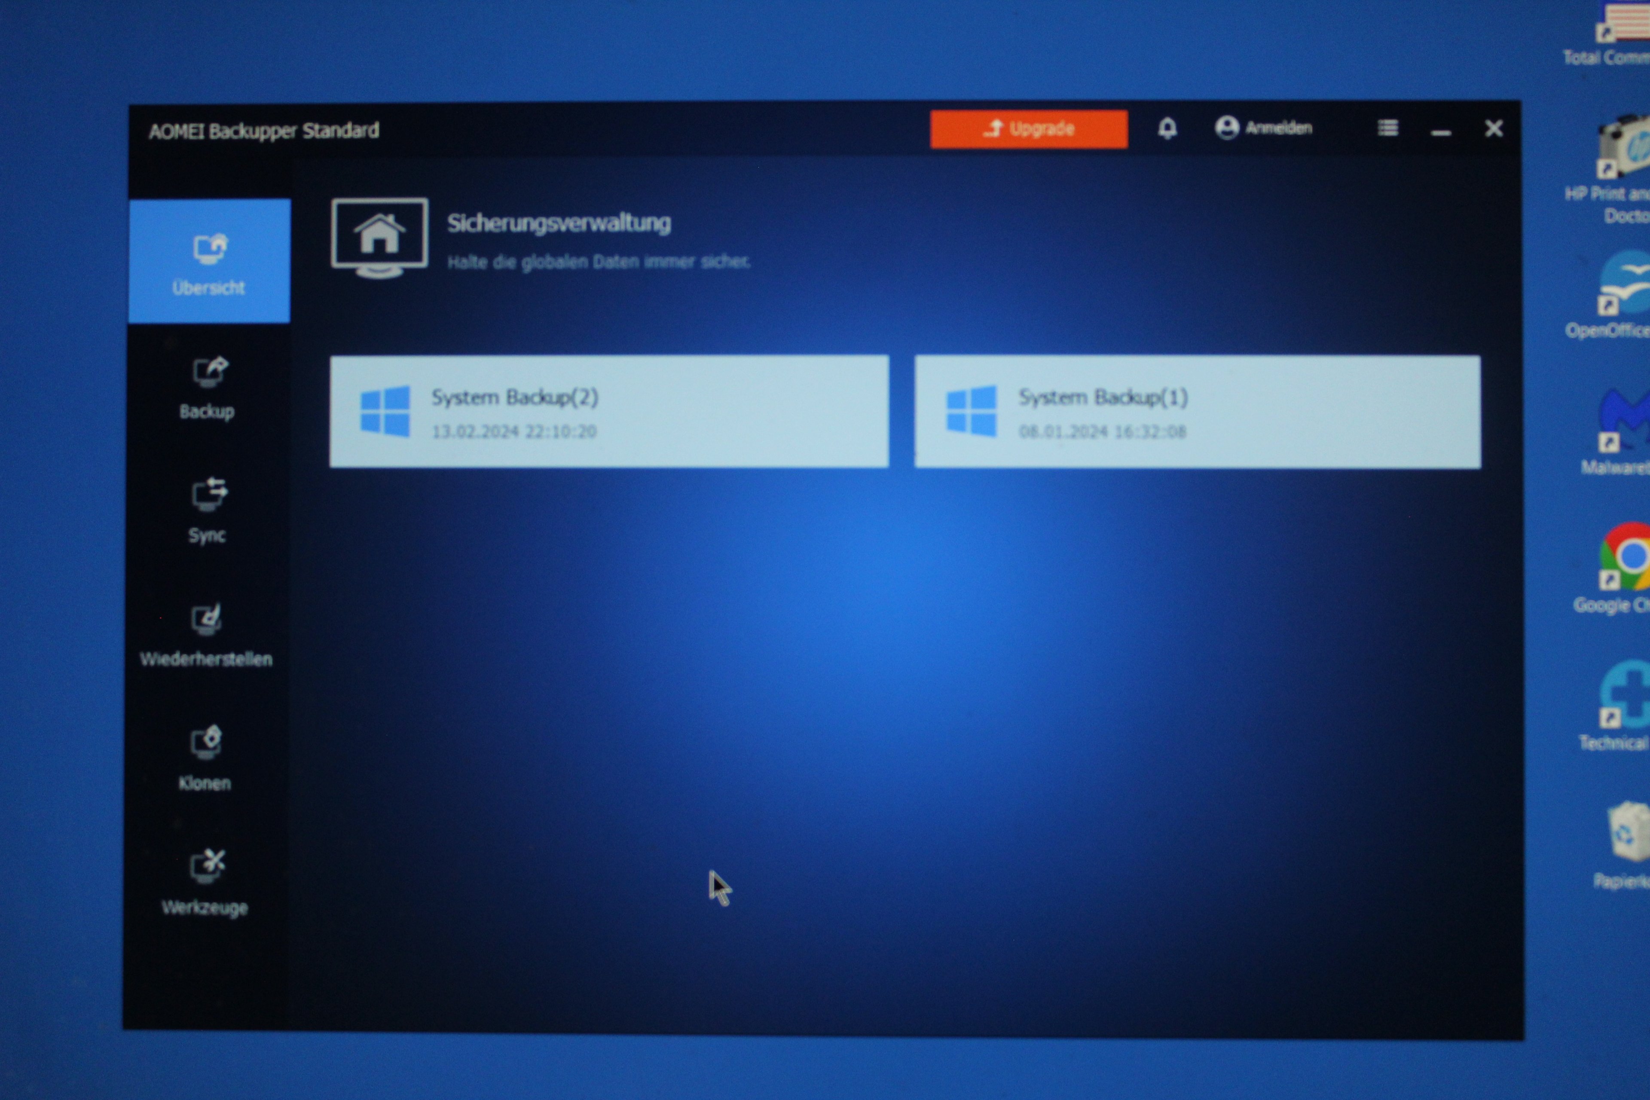The image size is (1650, 1100).
Task: Close the AOMEI Backupper window
Action: pyautogui.click(x=1494, y=128)
